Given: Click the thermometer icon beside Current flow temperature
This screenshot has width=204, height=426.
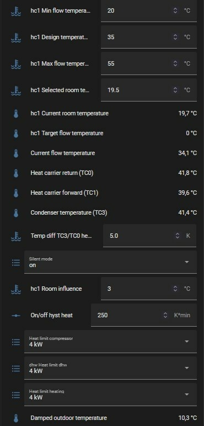Looking at the screenshot, I should point(16,153).
